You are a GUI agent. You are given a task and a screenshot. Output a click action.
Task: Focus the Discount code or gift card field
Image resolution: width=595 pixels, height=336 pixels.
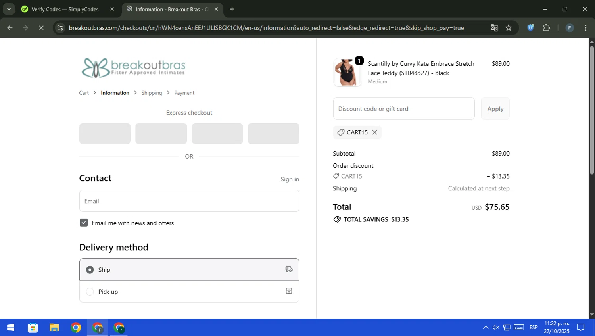(x=404, y=109)
